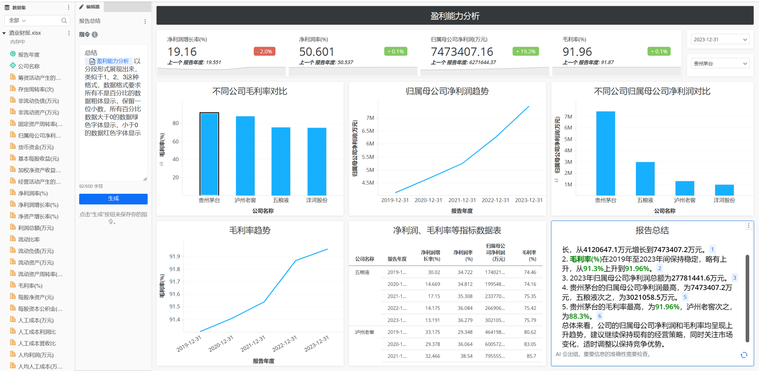
Task: Click reference badge 6 in the summary
Action: click(600, 316)
